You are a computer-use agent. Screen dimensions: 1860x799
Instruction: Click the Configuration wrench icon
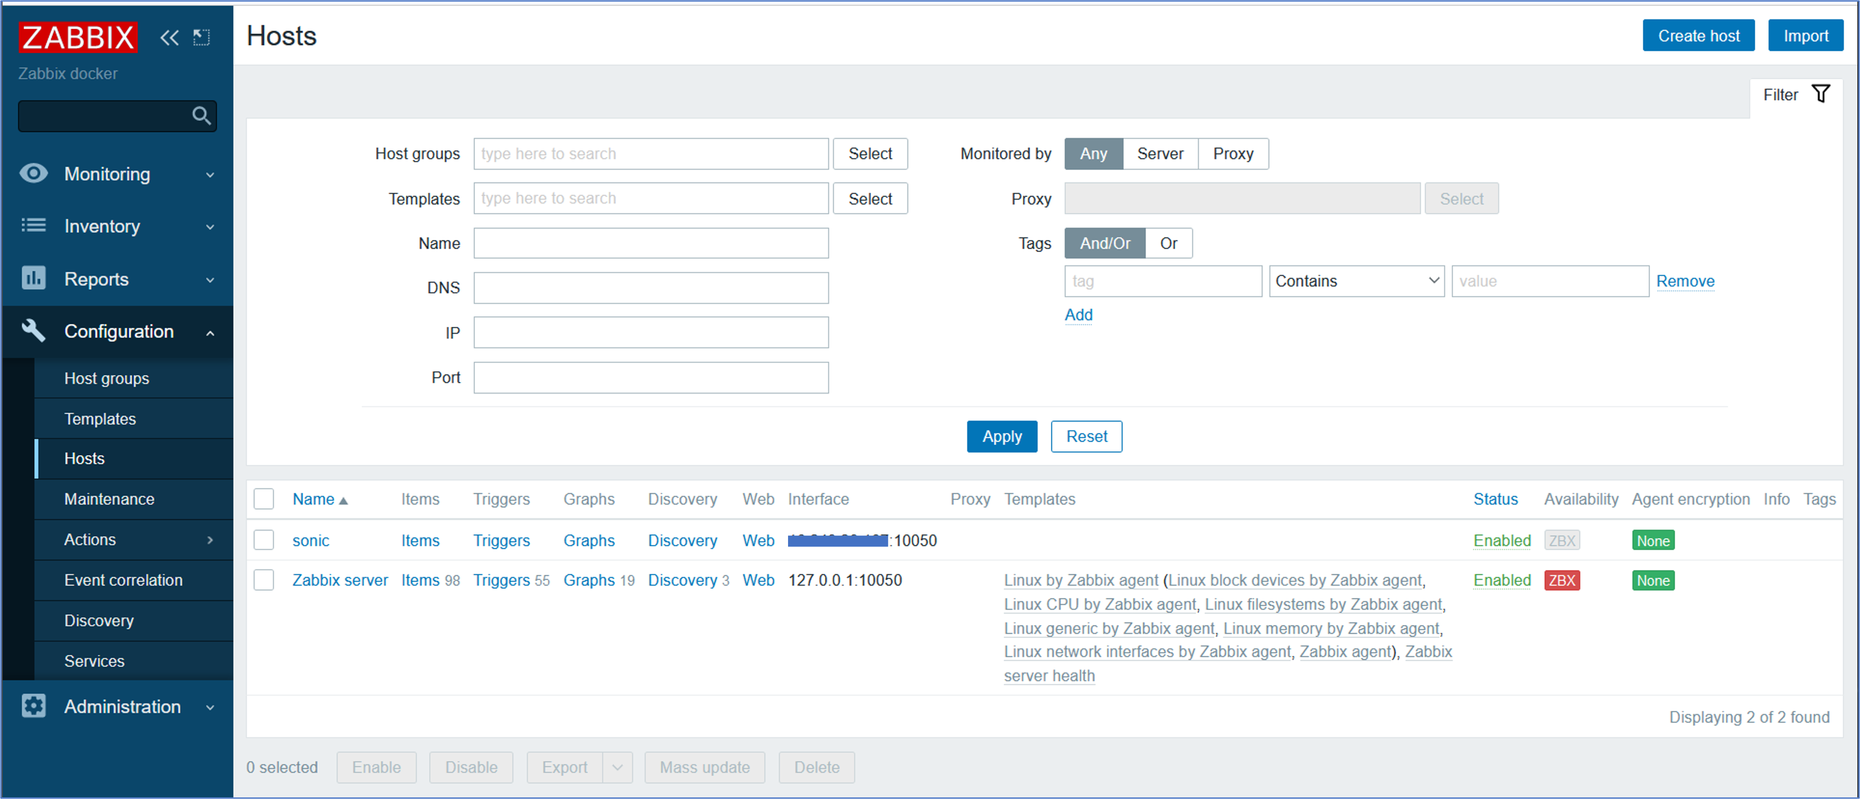click(33, 331)
